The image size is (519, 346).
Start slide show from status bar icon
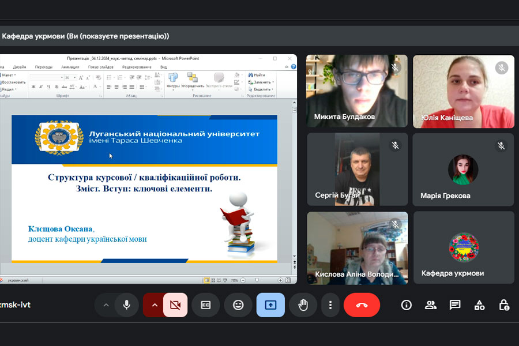225,280
